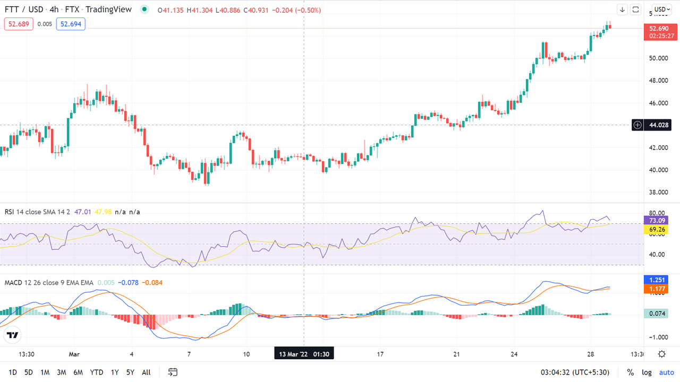Click the buy price 52.694 button

point(71,24)
